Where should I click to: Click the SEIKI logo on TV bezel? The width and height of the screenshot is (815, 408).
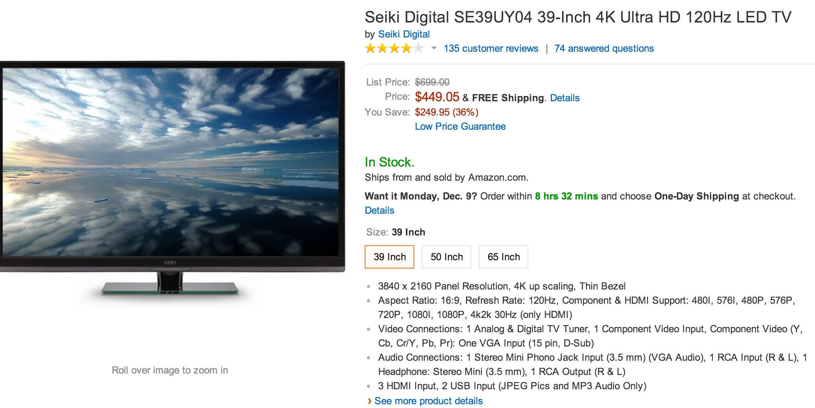[170, 262]
